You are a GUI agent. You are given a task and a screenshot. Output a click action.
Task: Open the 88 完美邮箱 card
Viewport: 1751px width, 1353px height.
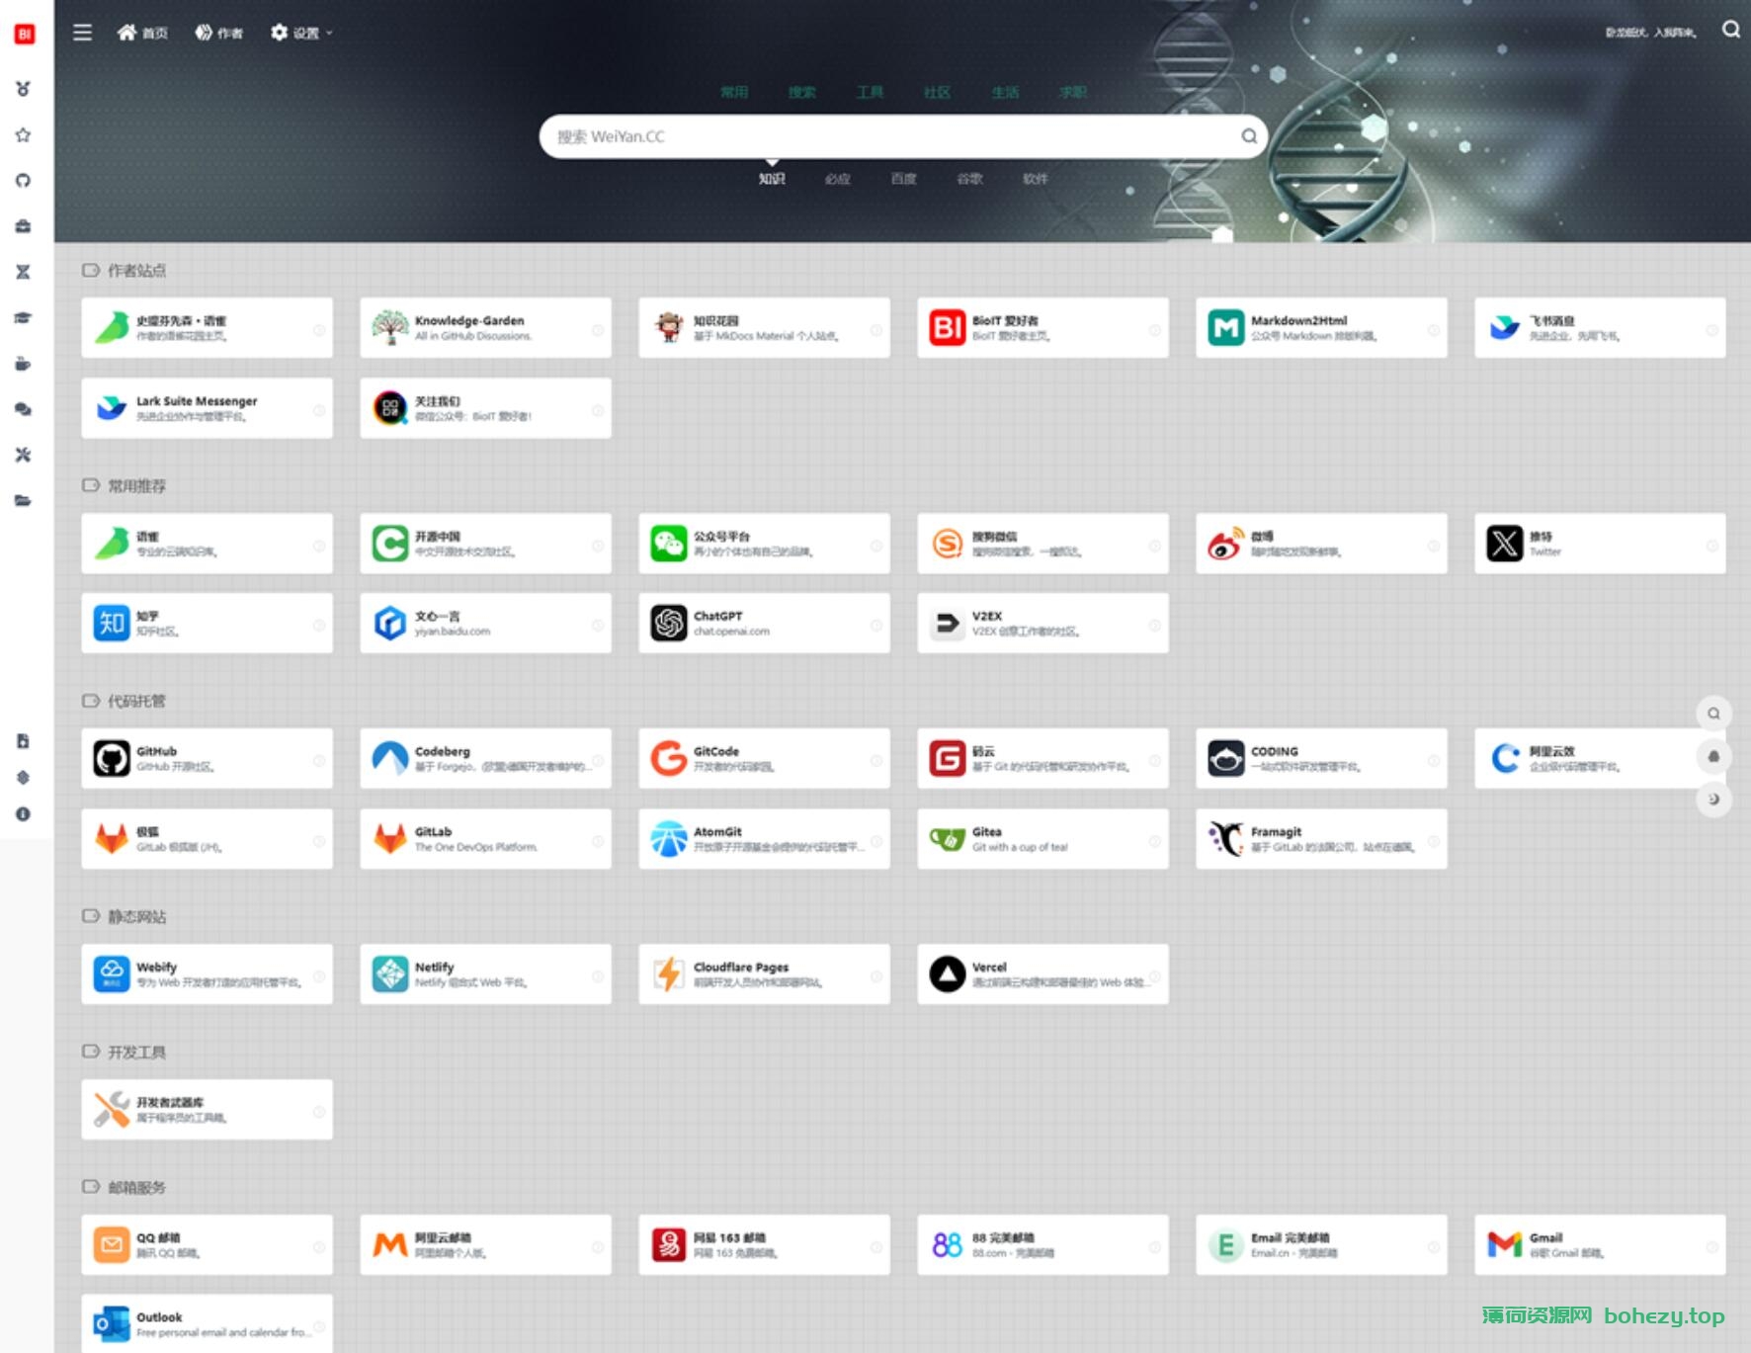coord(1042,1245)
